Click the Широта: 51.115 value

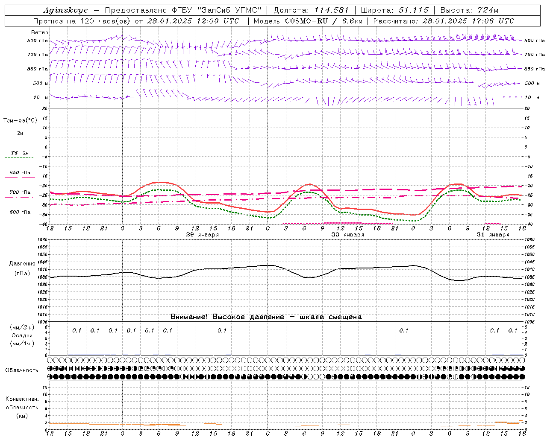tap(395, 10)
